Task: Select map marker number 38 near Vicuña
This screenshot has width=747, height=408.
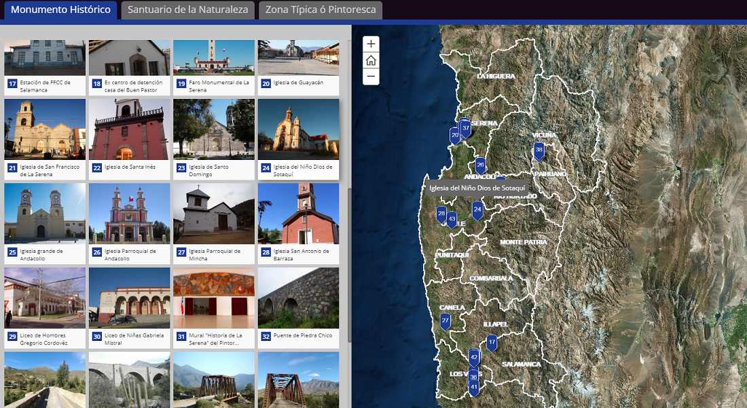Action: click(x=539, y=150)
